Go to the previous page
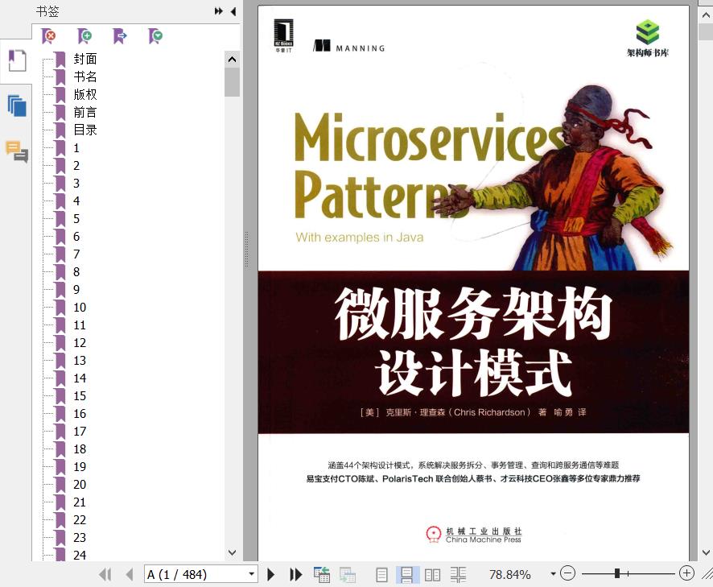This screenshot has height=587, width=713. point(130,574)
